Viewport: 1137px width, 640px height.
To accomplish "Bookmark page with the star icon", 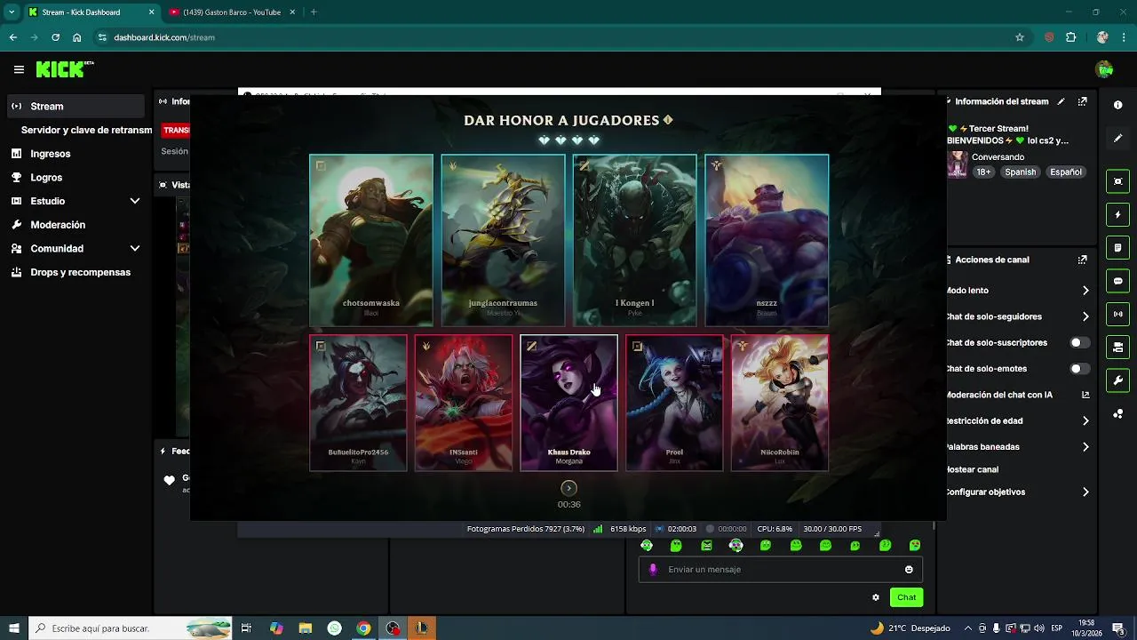I will click(x=1020, y=37).
